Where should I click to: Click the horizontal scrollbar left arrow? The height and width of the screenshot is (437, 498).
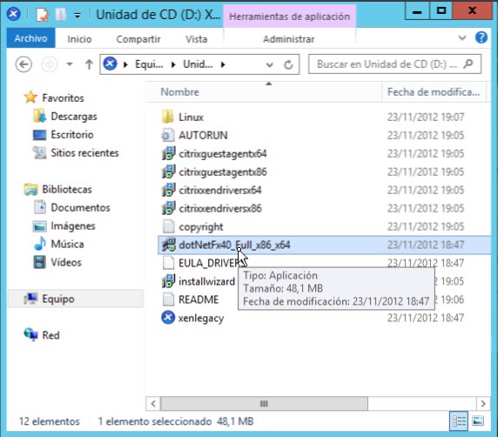153,404
